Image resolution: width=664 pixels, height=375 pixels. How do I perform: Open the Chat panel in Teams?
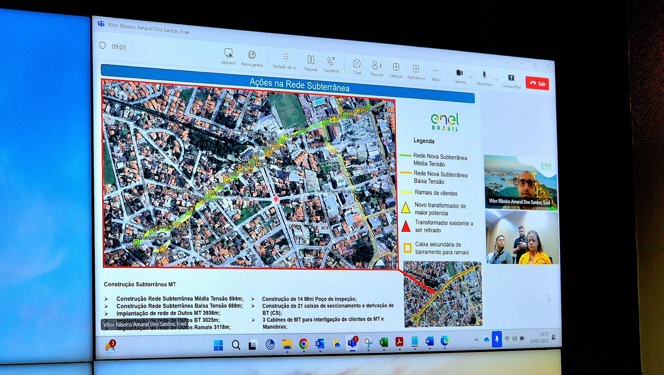pos(357,64)
